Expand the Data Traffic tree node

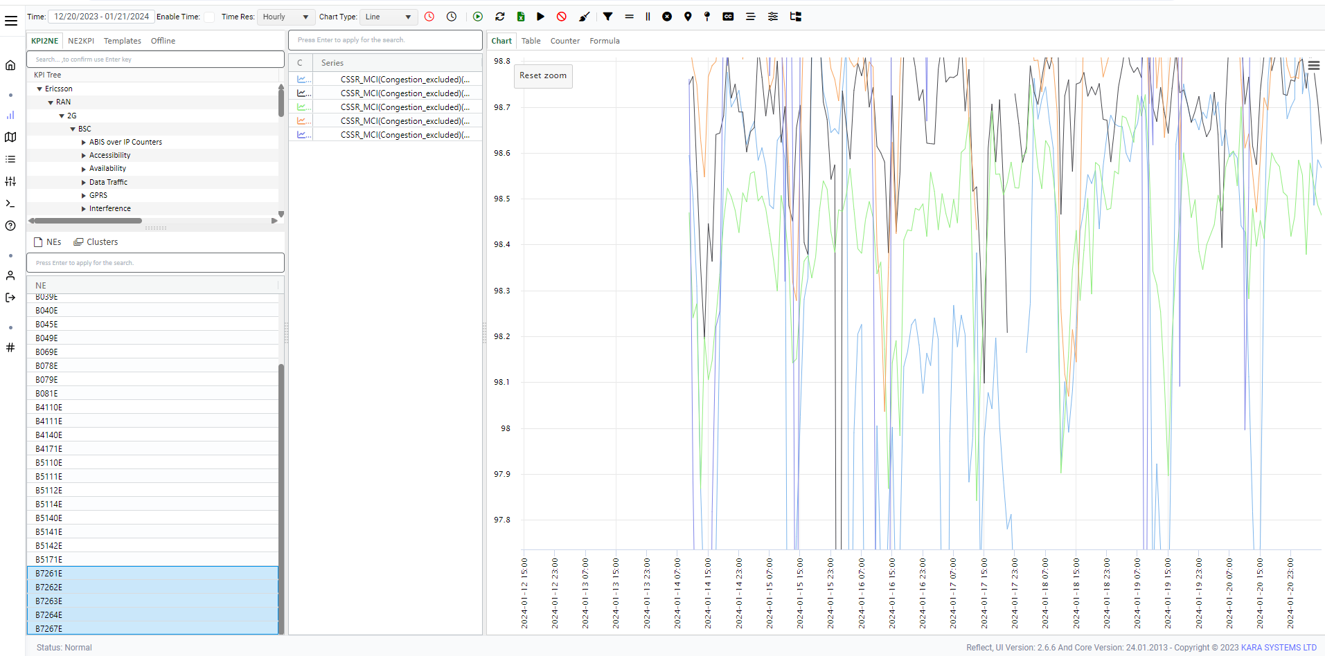84,182
